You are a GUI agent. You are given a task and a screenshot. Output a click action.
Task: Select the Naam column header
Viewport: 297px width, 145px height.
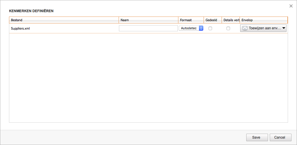148,20
